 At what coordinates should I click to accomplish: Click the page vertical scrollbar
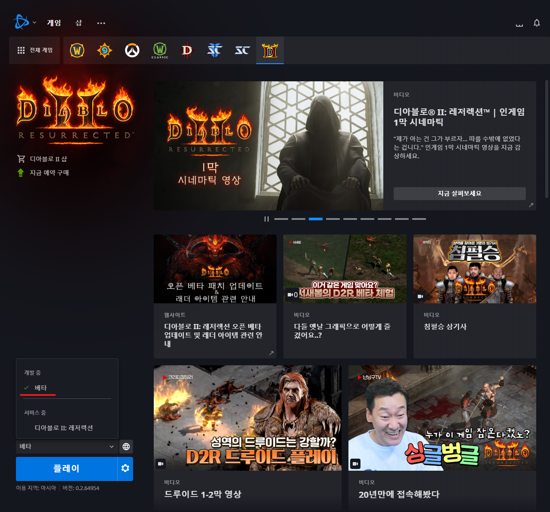point(547,139)
